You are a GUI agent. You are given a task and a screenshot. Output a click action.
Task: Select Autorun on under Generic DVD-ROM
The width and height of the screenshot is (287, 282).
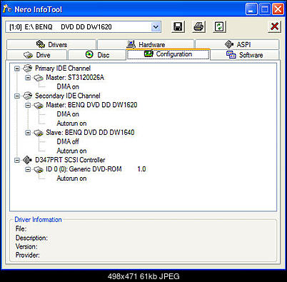tap(71, 178)
